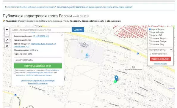Click the blue TuvGU round marker
This screenshot has width=177, height=108.
(x=87, y=55)
